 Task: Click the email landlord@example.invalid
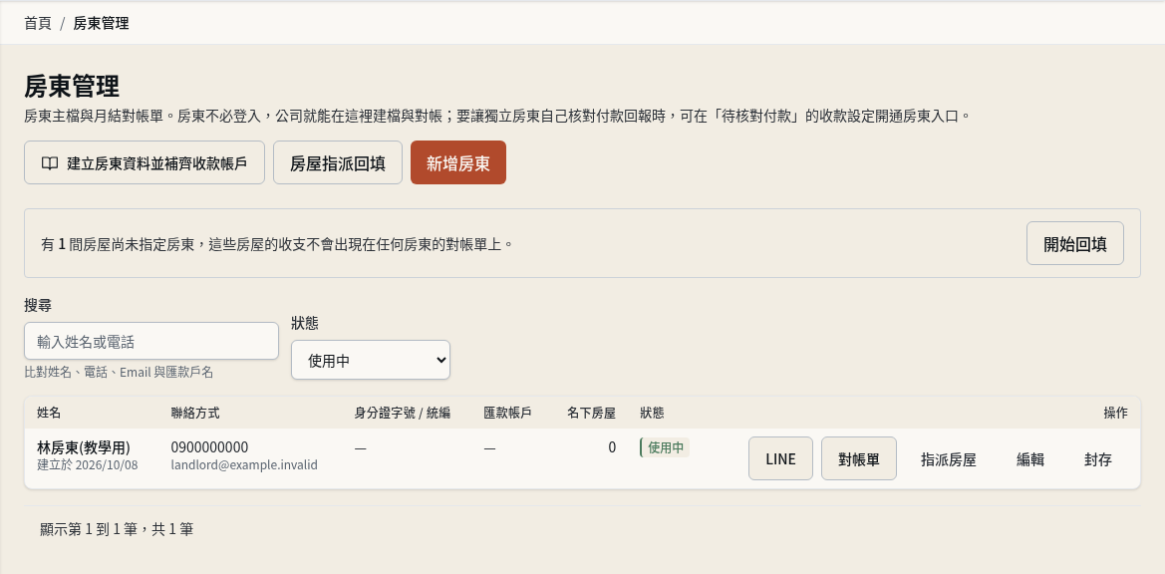(x=244, y=464)
